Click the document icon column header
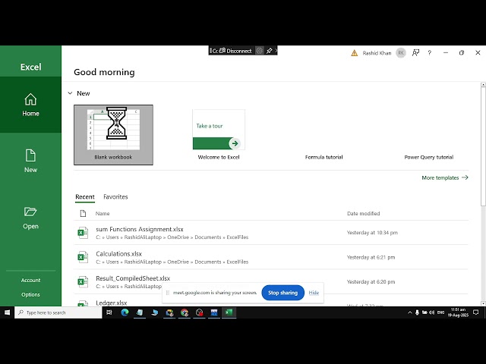Image resolution: width=486 pixels, height=364 pixels. [83, 213]
